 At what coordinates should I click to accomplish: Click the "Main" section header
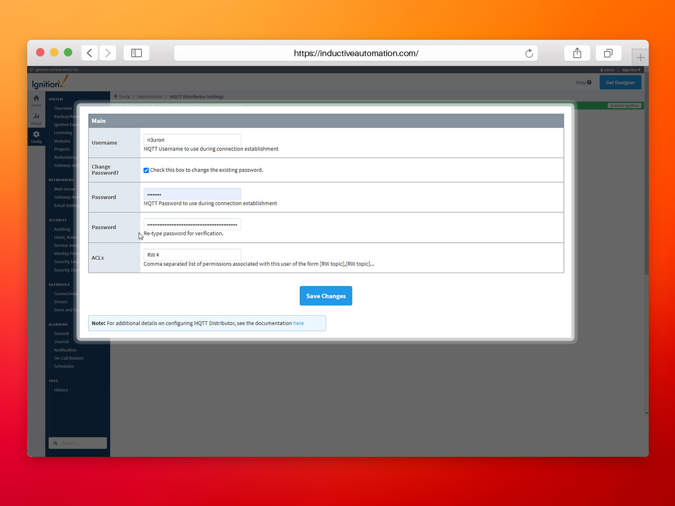click(x=326, y=121)
